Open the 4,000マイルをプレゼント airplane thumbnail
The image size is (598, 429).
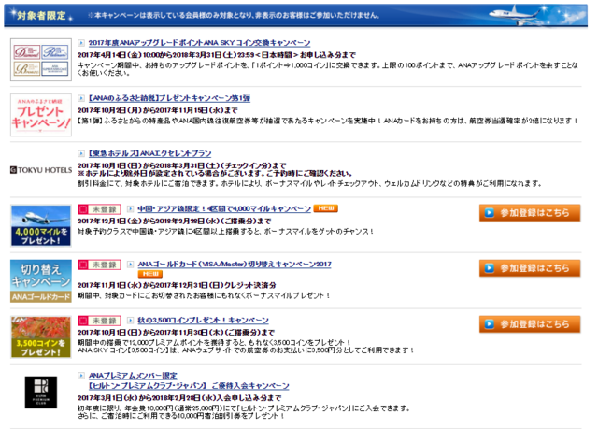pyautogui.click(x=41, y=225)
